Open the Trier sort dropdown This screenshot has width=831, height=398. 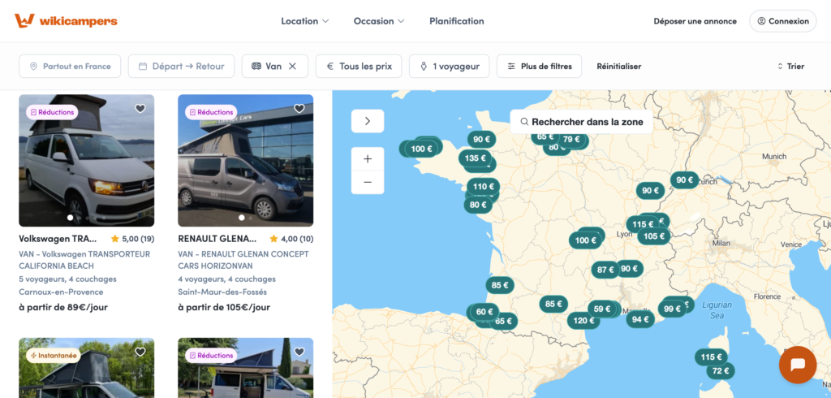click(x=790, y=67)
